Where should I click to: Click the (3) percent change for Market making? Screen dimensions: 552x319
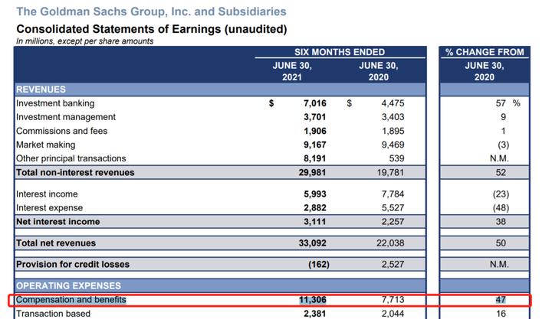click(x=503, y=145)
